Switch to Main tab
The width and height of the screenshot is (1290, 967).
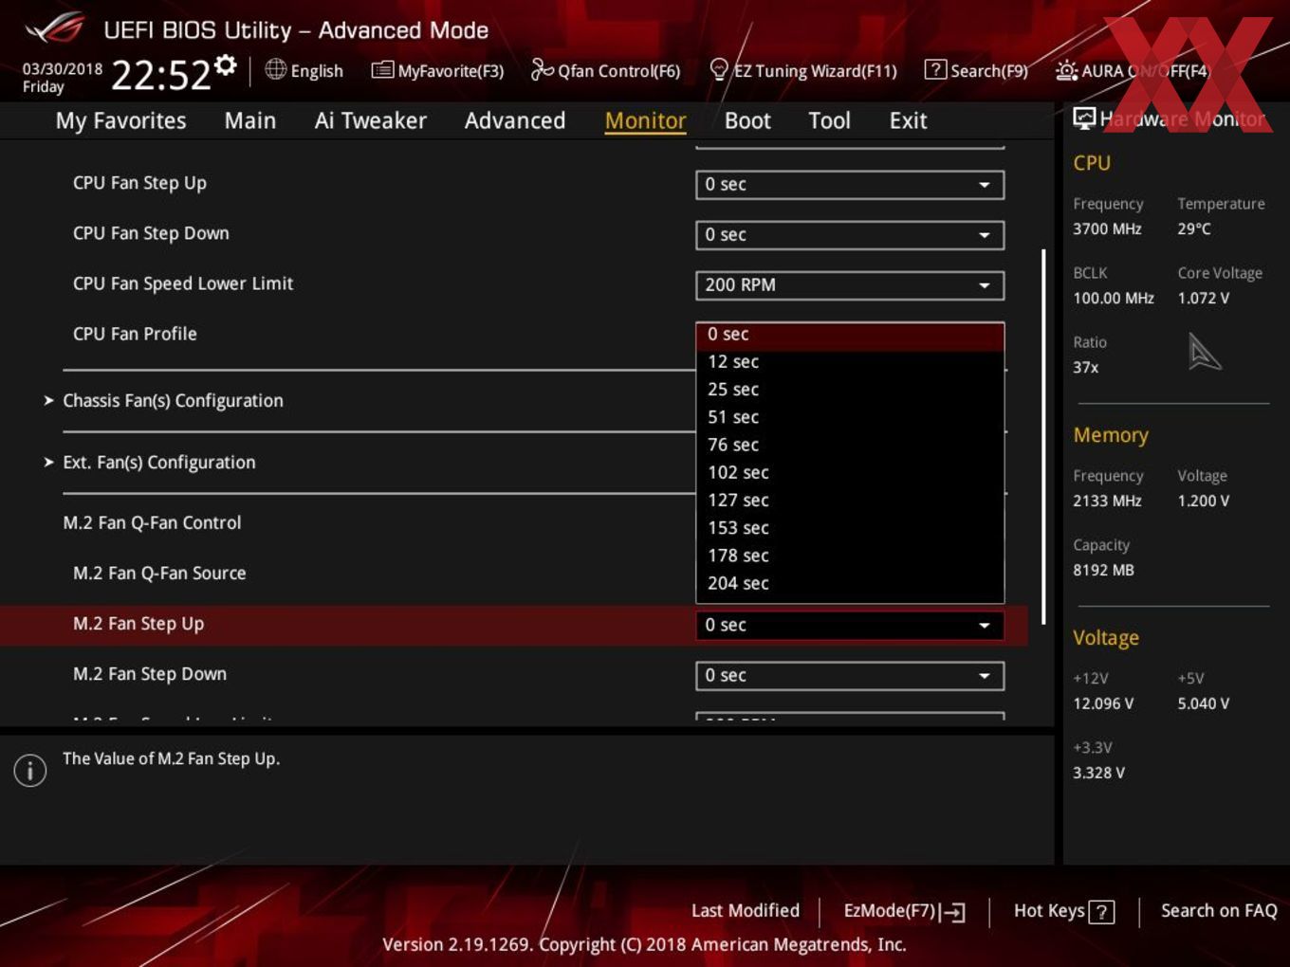click(250, 120)
